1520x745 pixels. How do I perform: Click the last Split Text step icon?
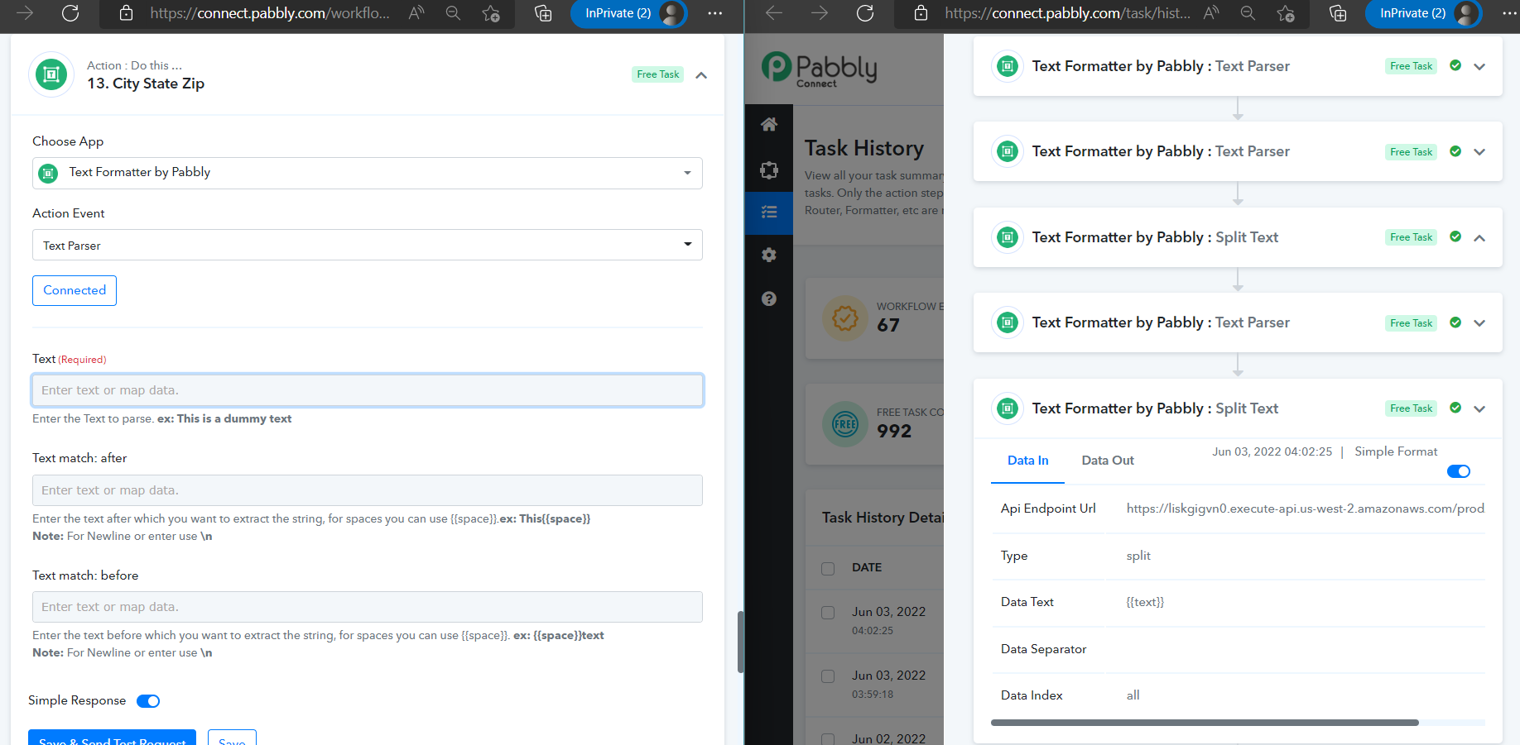[1008, 408]
